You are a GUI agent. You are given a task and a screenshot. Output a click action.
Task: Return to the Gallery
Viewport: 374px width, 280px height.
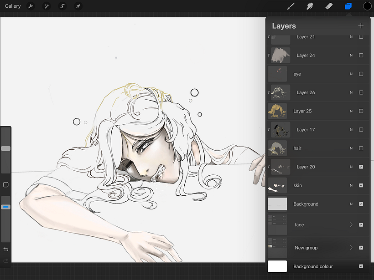(13, 6)
